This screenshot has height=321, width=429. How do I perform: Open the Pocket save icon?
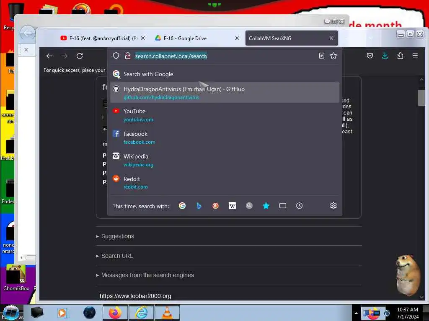point(370,56)
